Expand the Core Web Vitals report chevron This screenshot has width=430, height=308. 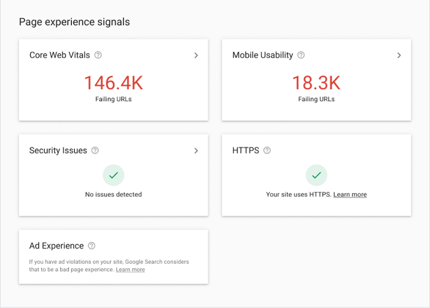tap(196, 55)
